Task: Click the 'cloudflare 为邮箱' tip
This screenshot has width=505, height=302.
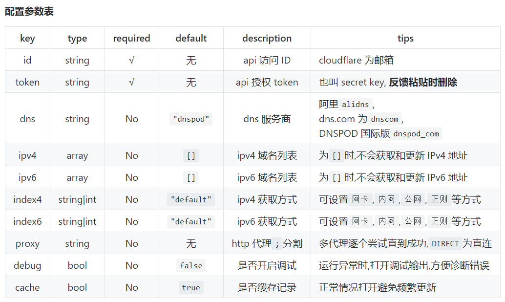Action: [x=356, y=60]
